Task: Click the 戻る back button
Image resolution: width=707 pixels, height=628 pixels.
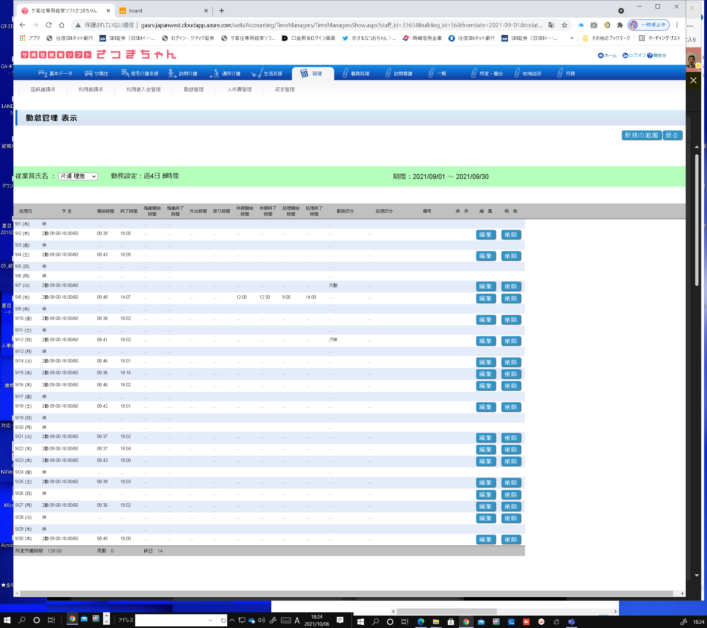Action: 672,135
